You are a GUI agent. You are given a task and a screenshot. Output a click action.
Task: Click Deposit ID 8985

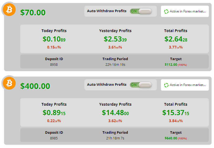tap(54, 138)
